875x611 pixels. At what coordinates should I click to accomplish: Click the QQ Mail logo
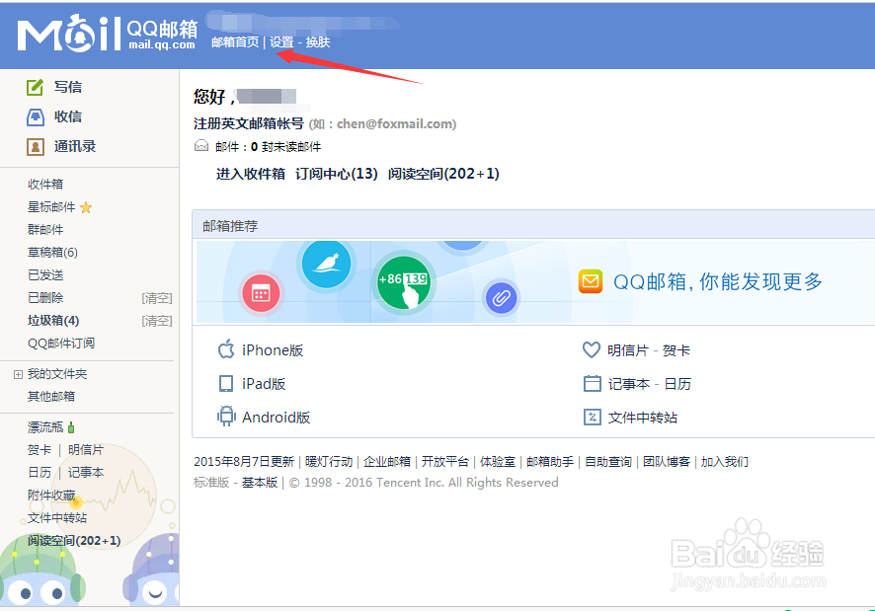click(x=107, y=34)
